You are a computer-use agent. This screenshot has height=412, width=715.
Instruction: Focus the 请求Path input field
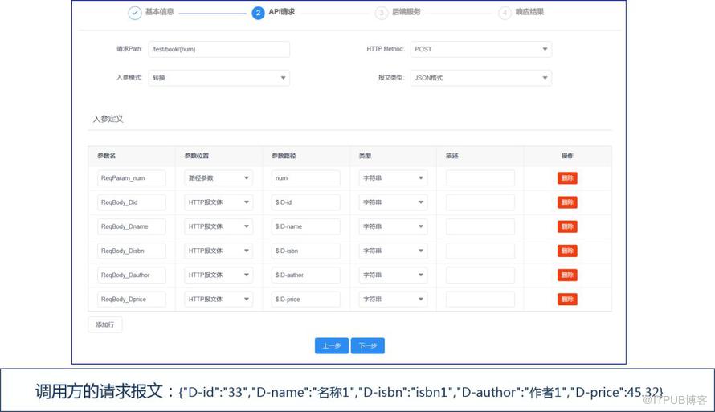(x=219, y=49)
